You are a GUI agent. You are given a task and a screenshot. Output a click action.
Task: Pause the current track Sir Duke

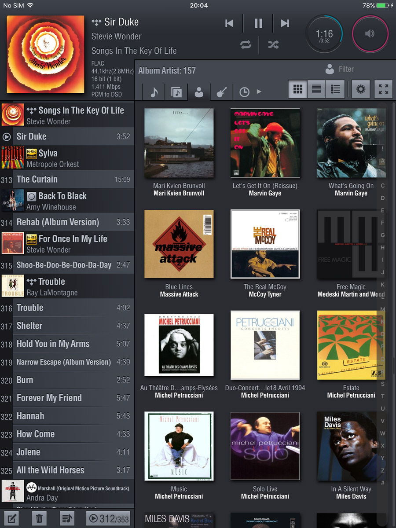click(x=258, y=24)
